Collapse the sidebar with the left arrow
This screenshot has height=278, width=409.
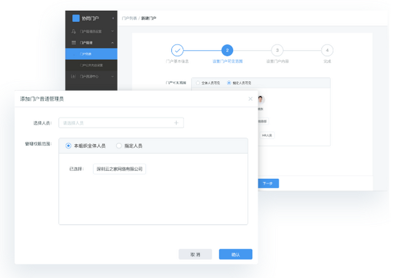tap(113, 18)
